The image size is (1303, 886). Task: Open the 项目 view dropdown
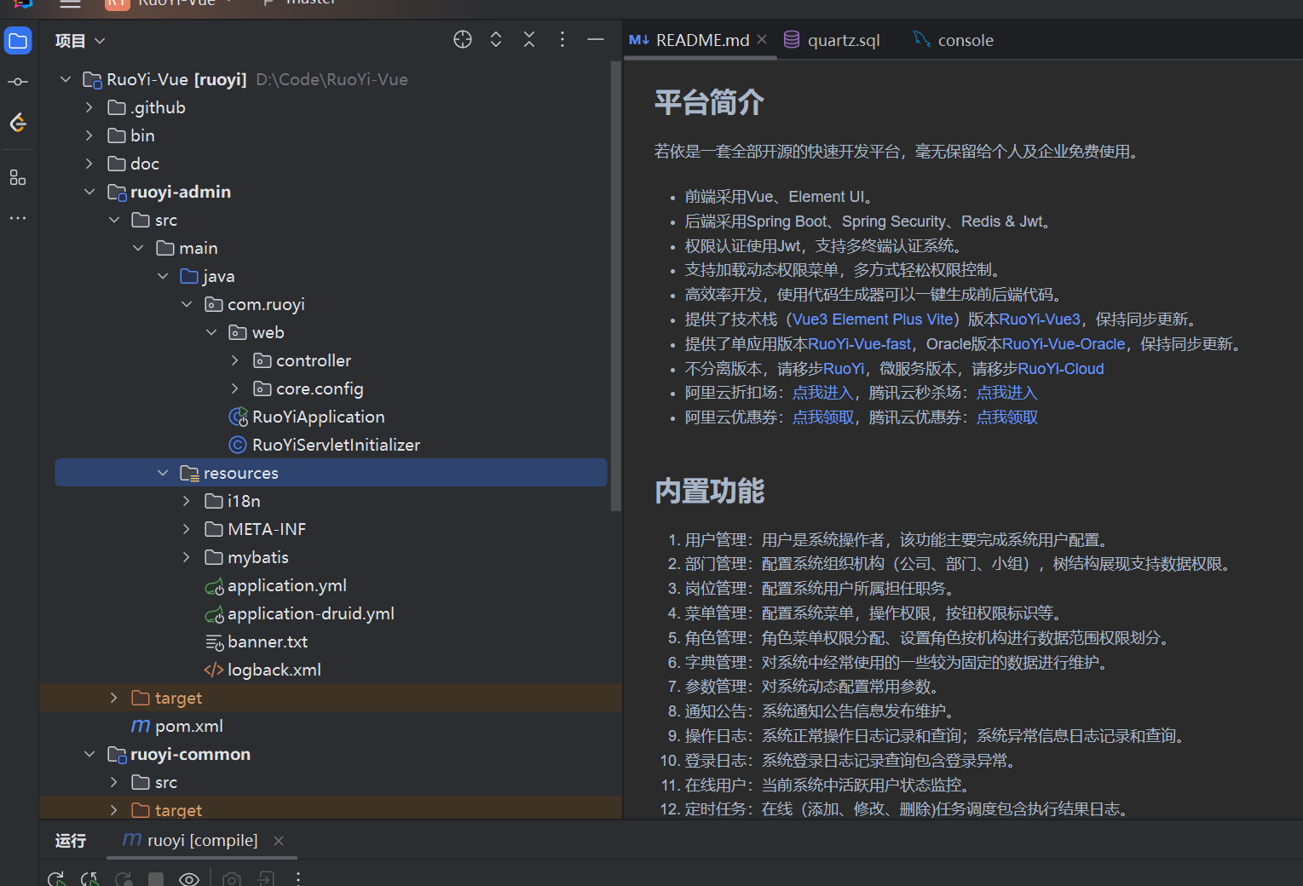[x=80, y=40]
